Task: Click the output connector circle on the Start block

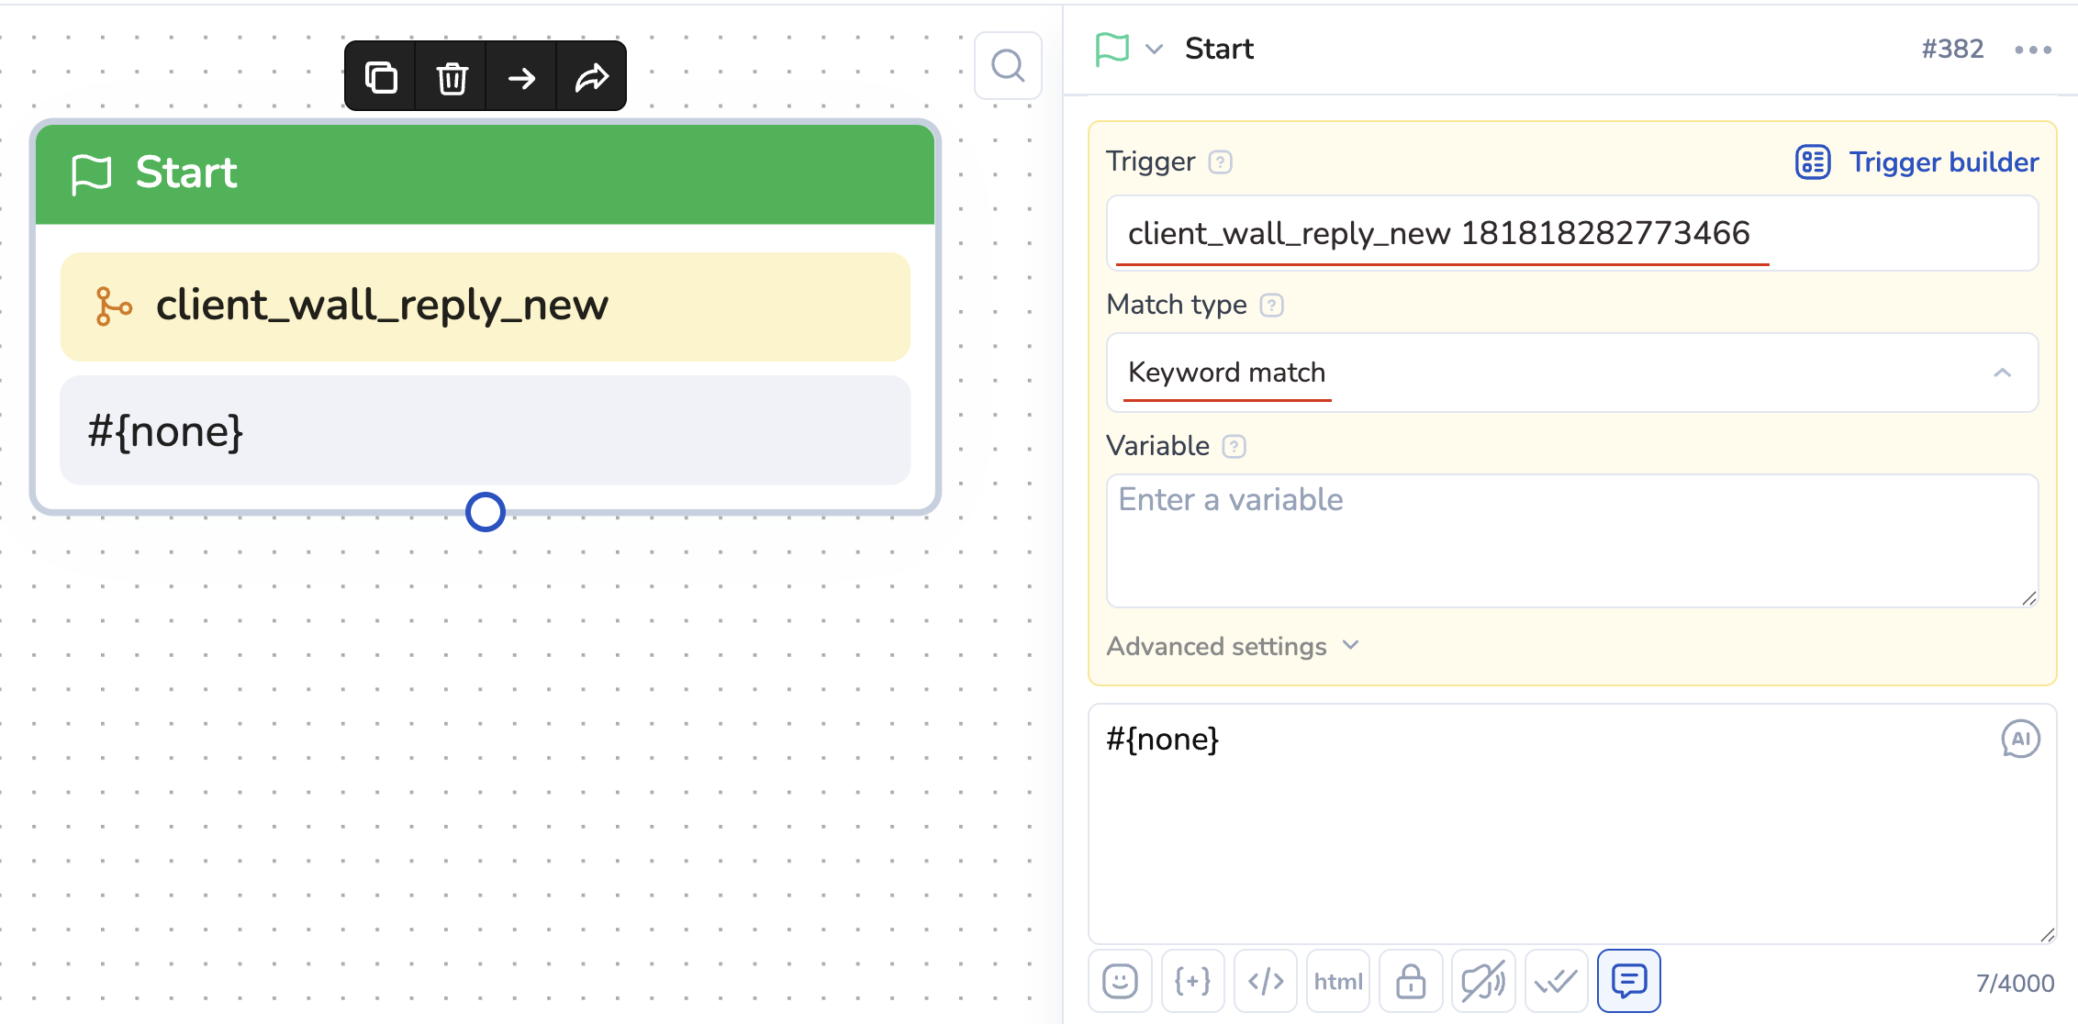Action: [x=486, y=512]
